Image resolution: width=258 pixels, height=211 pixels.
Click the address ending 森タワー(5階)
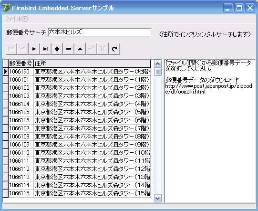[x=92, y=112]
